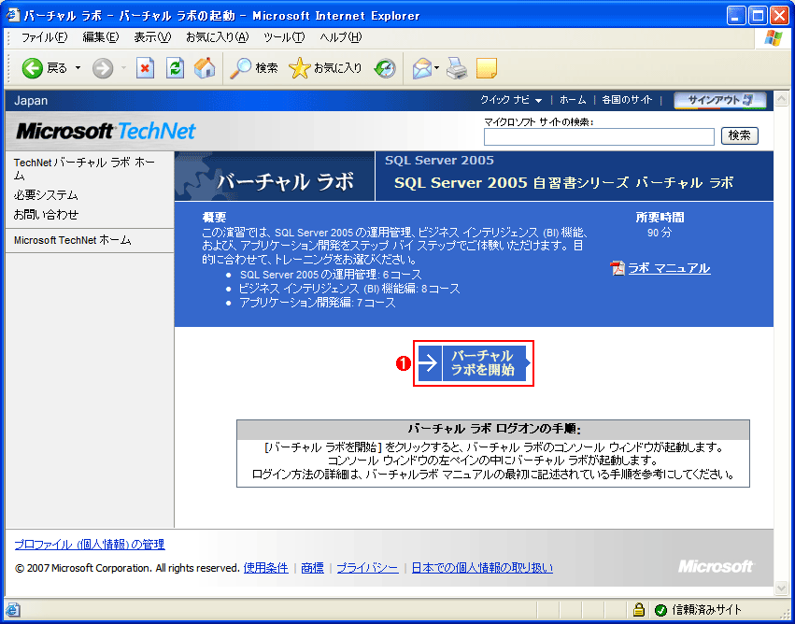Click the Refresh page icon
Viewport: 795px width, 624px height.
pos(175,68)
